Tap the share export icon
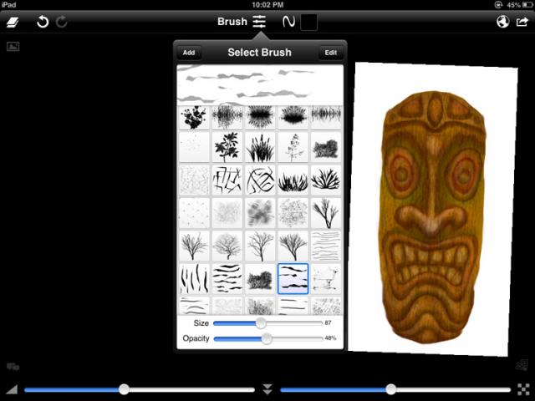 point(522,22)
